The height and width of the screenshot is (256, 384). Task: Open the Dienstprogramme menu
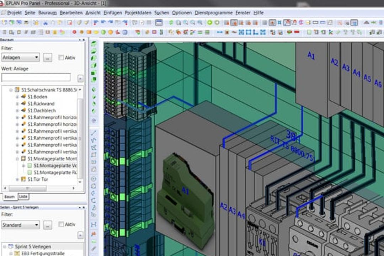214,12
